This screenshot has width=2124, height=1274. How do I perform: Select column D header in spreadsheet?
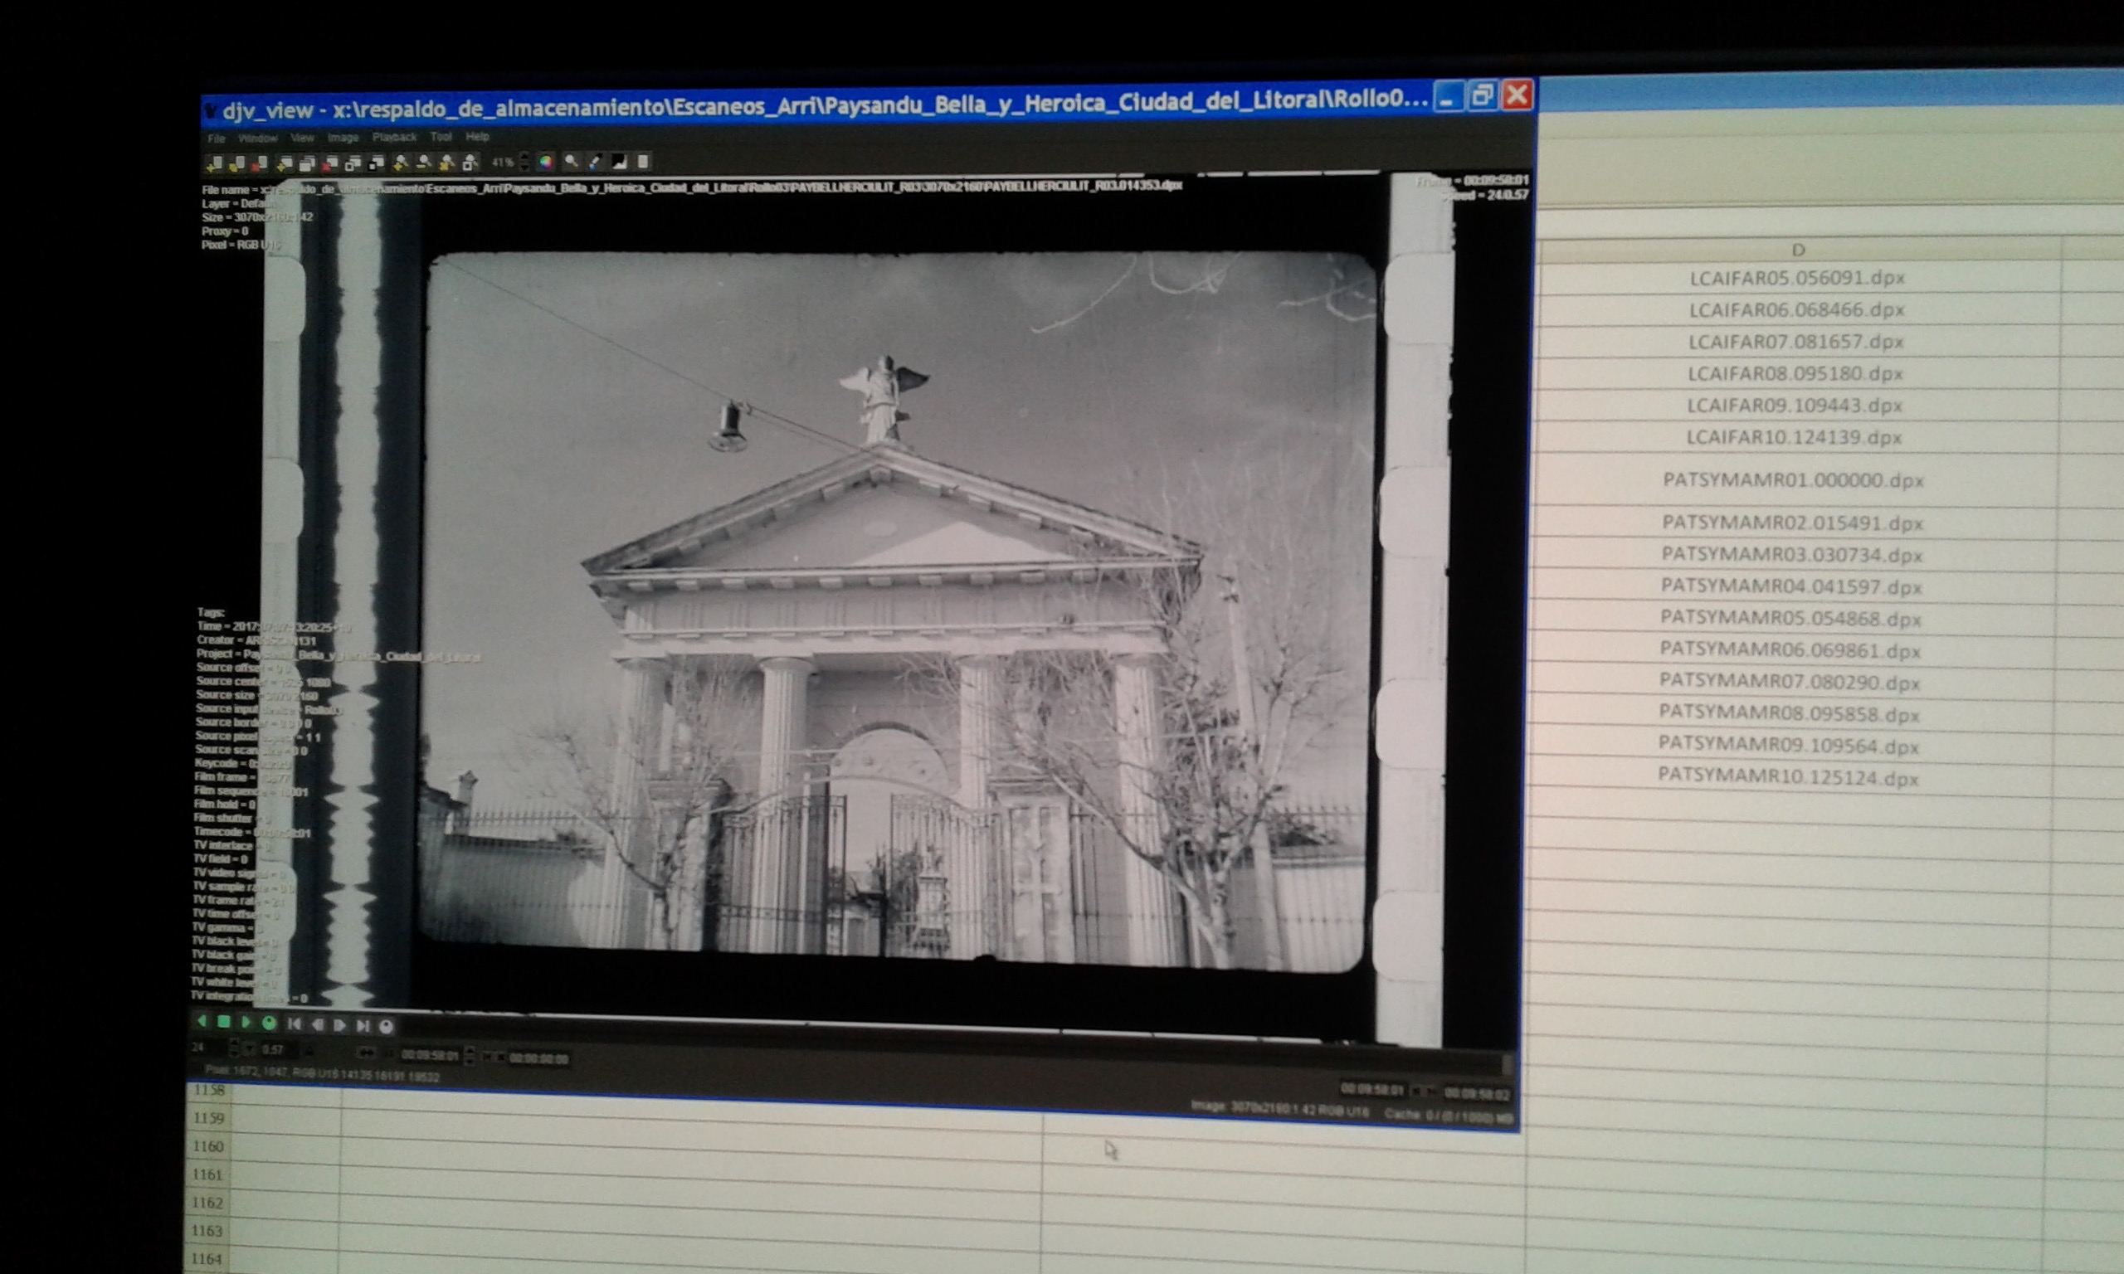pos(1799,250)
